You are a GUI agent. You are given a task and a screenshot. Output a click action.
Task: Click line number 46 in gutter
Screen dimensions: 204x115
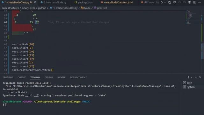tap(5, 44)
